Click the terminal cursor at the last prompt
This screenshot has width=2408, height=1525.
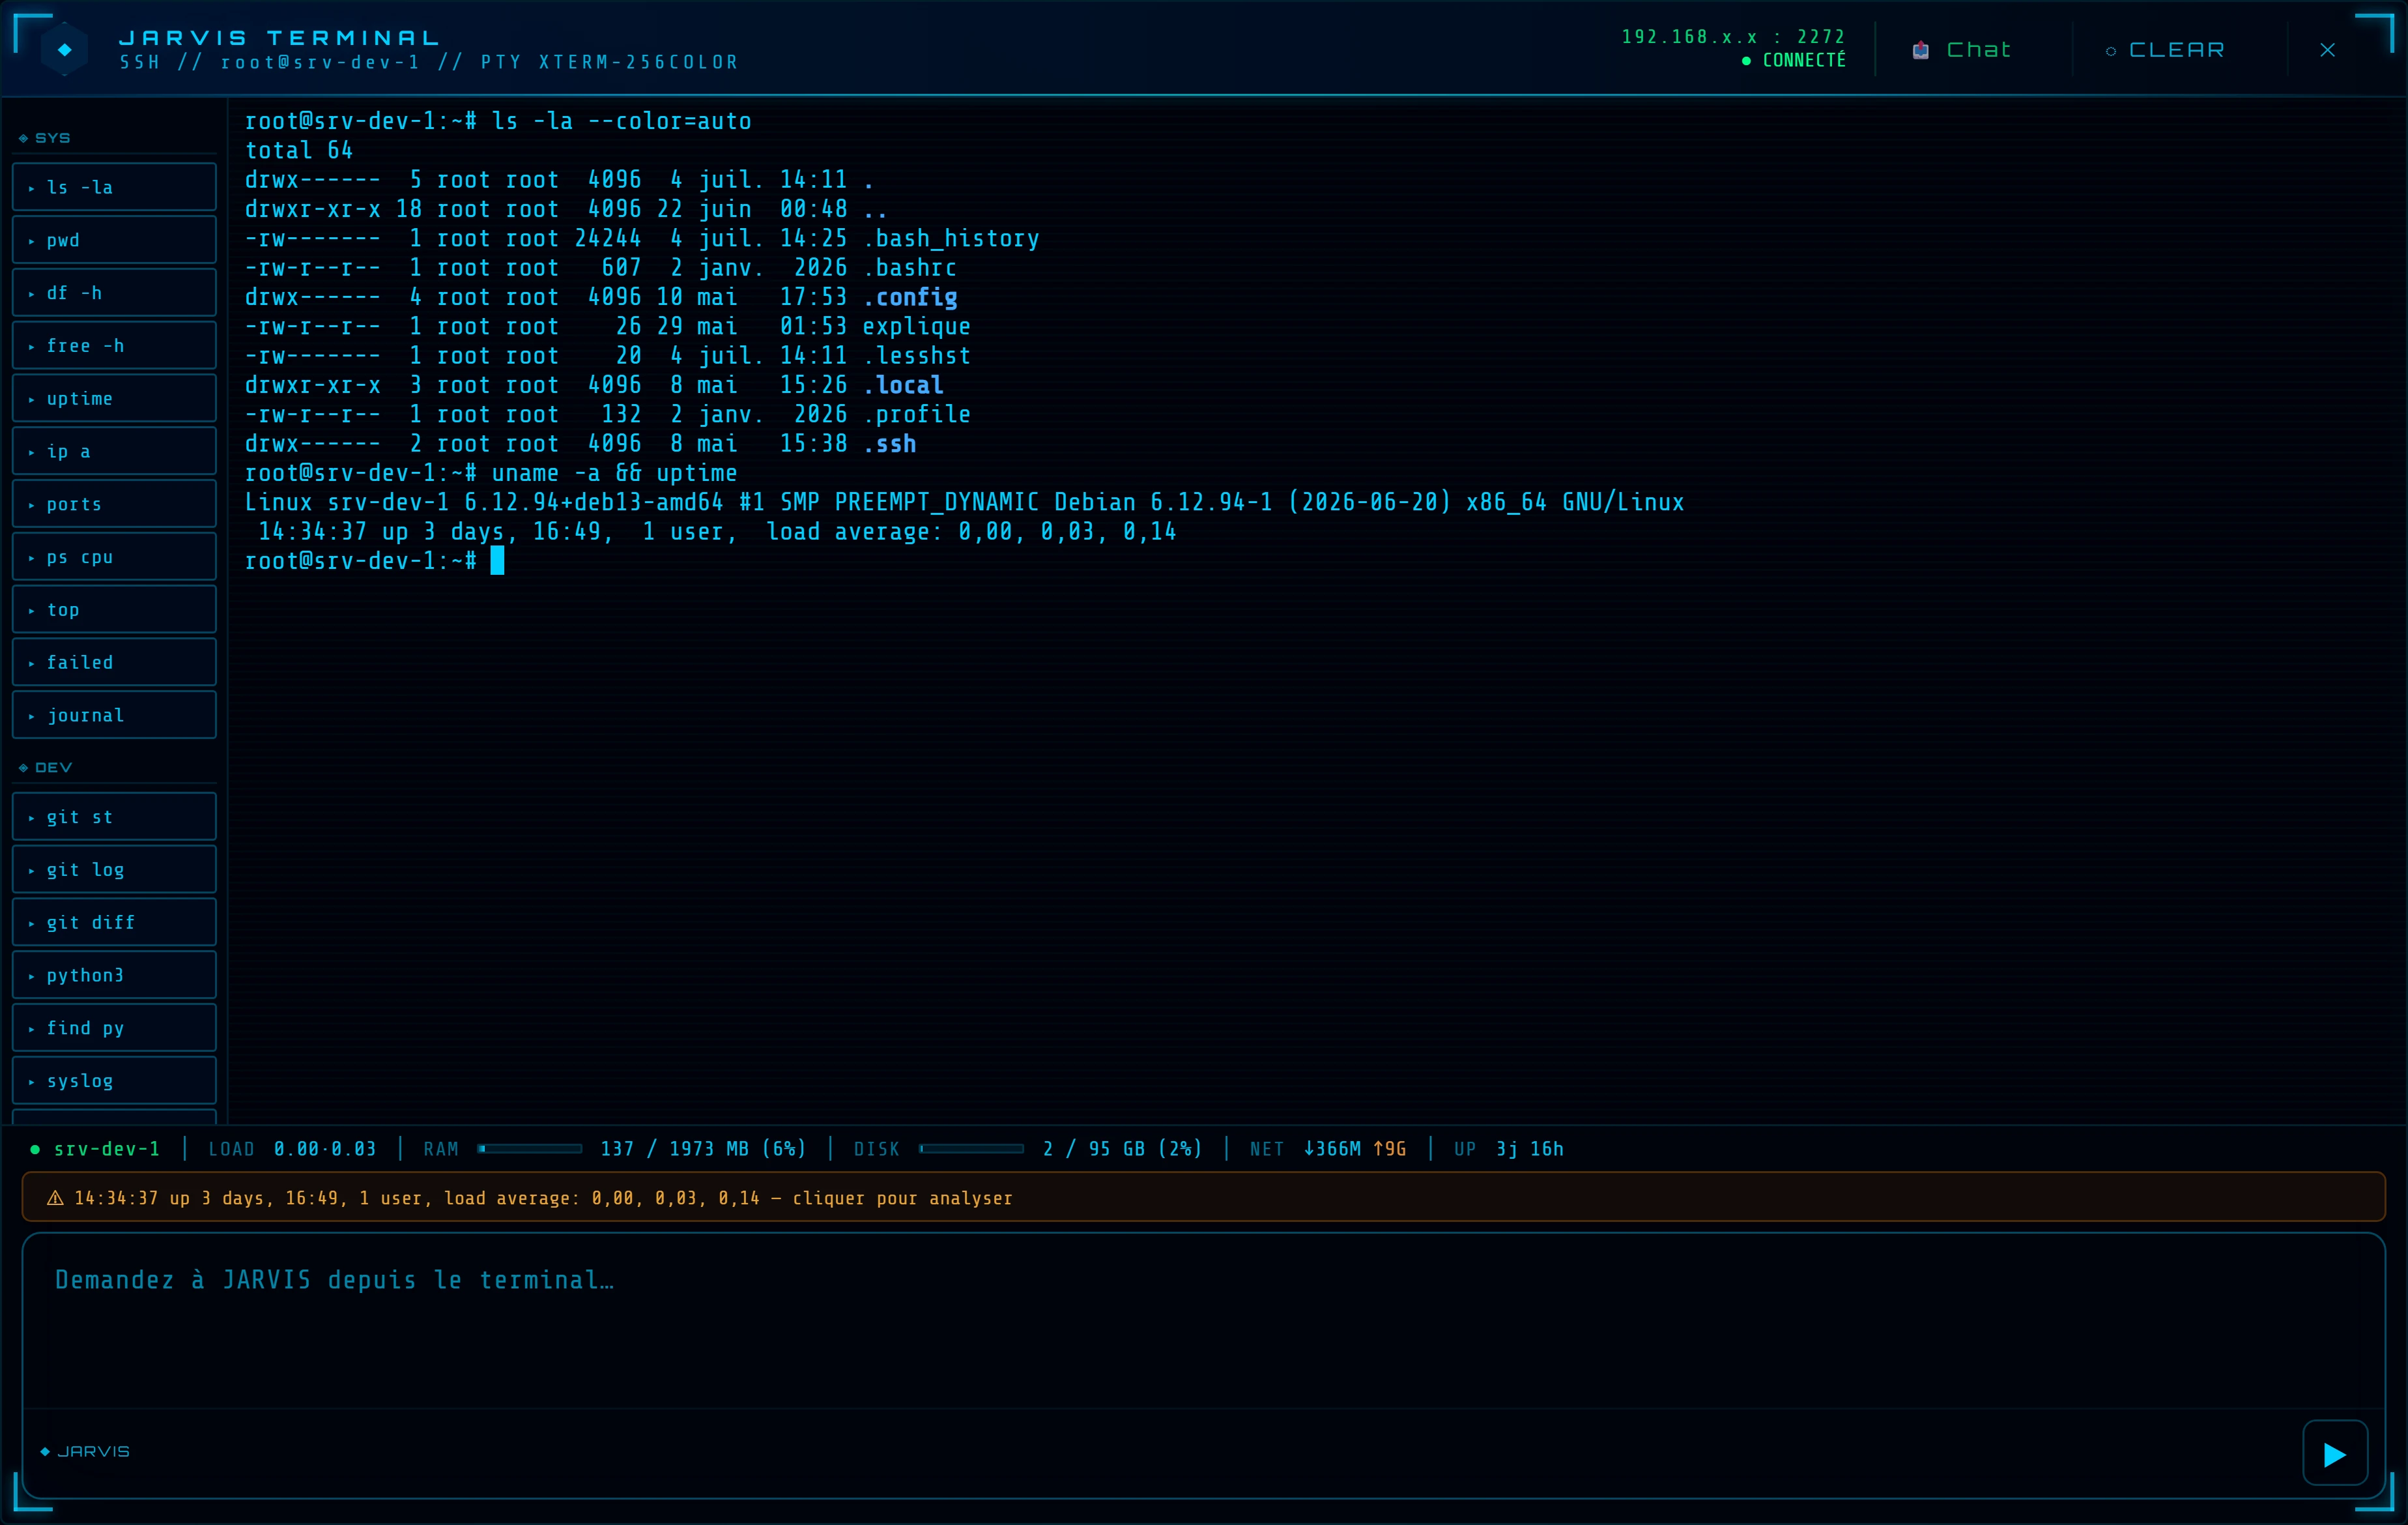497,561
